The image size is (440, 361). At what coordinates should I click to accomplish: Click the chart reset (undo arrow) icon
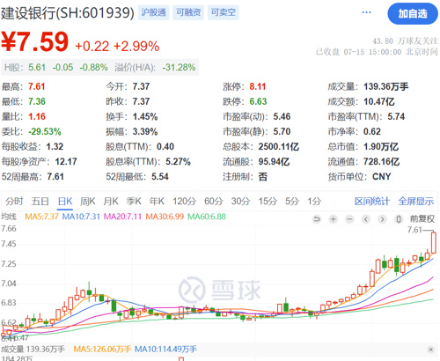pos(317,219)
